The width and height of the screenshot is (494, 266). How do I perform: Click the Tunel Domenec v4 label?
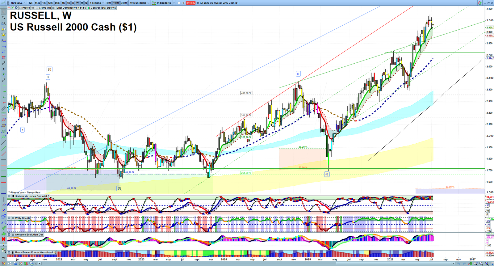71,8
